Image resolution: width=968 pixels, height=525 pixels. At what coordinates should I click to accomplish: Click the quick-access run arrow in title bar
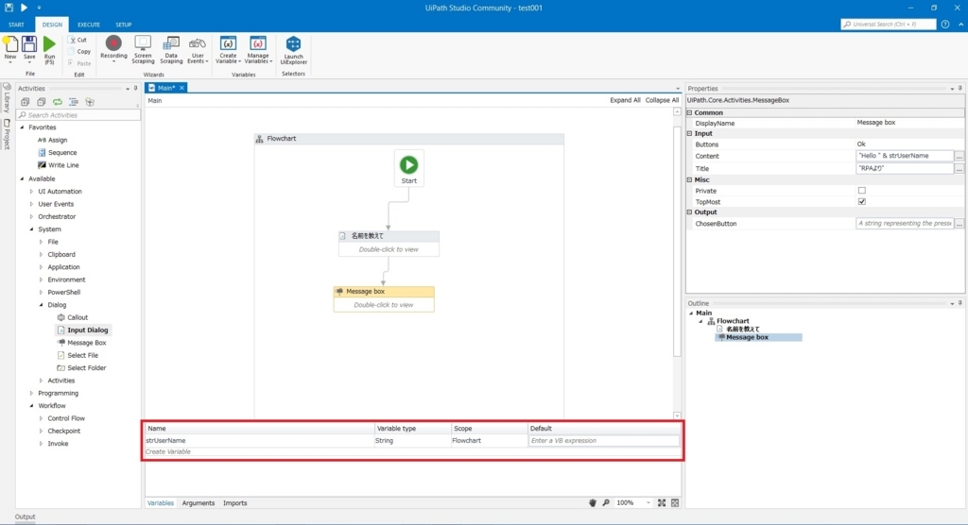pyautogui.click(x=24, y=8)
